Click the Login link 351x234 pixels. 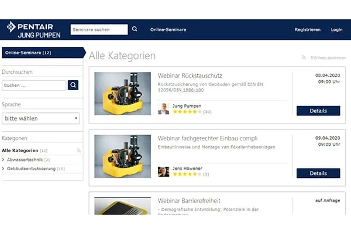pos(336,29)
